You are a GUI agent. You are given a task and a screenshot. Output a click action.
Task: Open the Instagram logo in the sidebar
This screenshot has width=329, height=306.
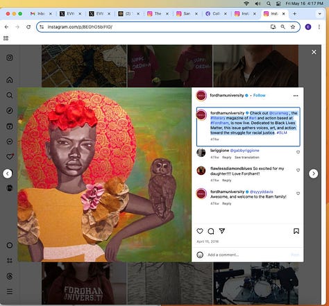pos(10,58)
